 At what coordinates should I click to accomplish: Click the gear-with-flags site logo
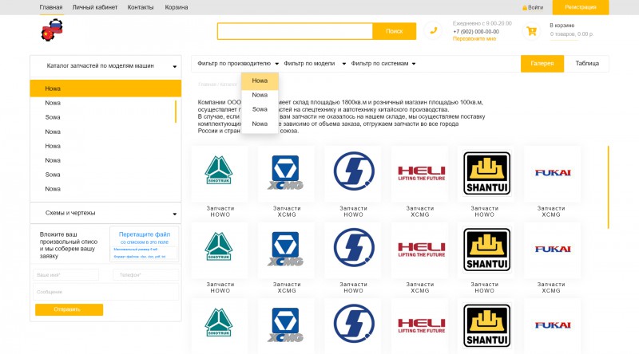point(52,29)
